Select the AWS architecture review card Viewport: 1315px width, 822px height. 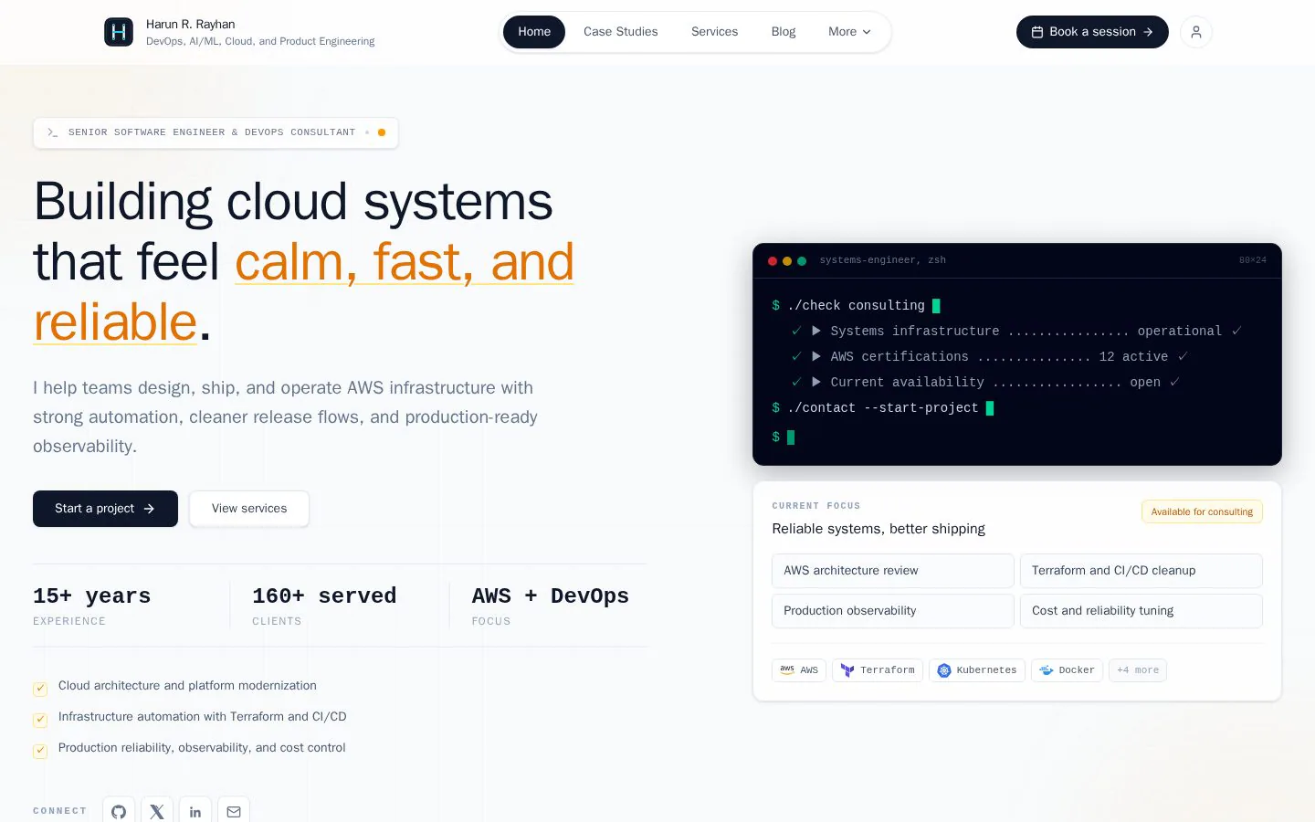click(893, 571)
